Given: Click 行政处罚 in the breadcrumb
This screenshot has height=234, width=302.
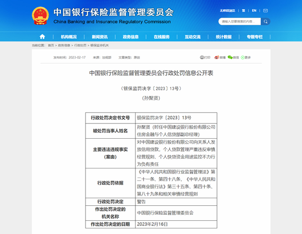Looking at the screenshot, I should (80, 45).
